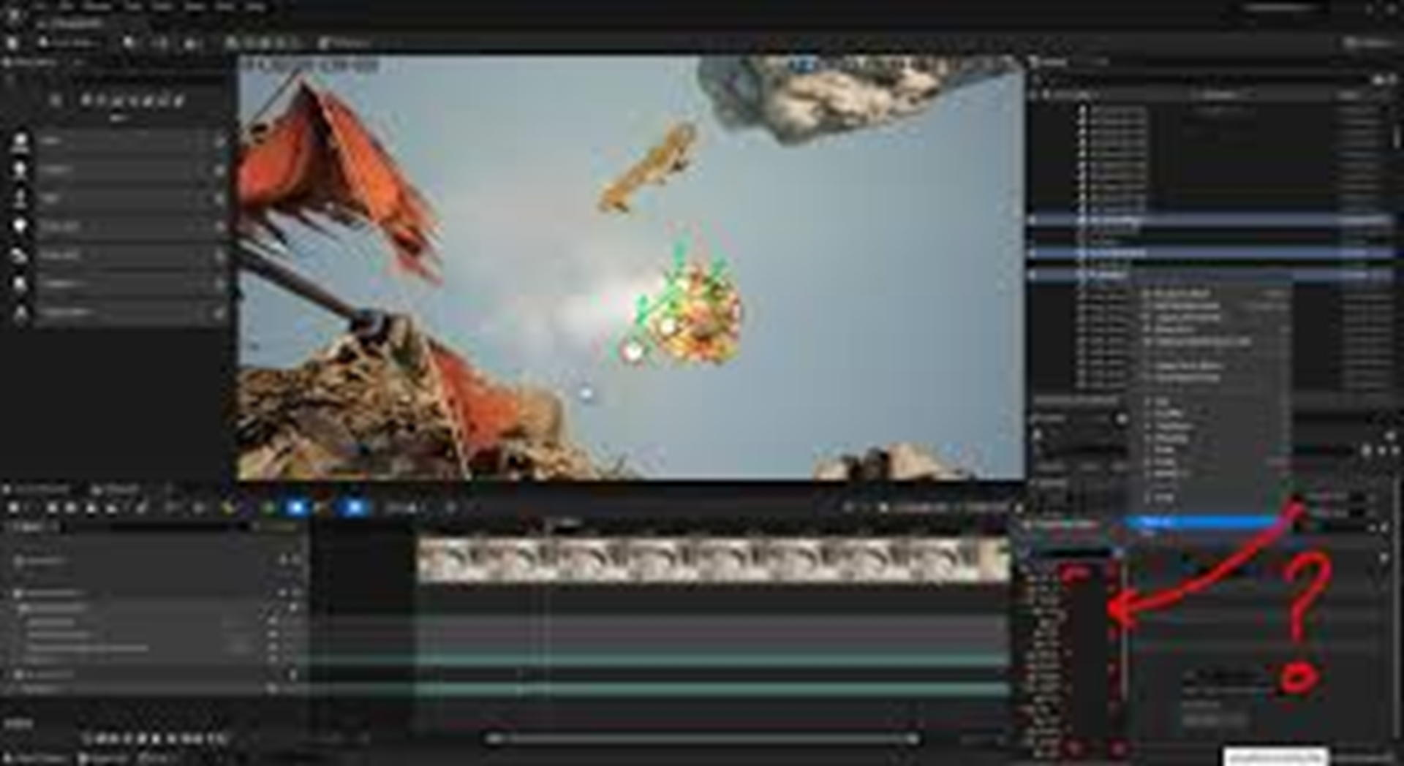Select the Character icon in Place Actors
Viewport: 1404px width, 766px height.
click(x=20, y=170)
